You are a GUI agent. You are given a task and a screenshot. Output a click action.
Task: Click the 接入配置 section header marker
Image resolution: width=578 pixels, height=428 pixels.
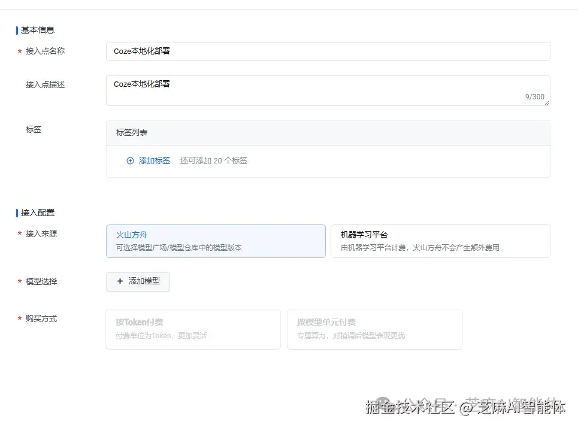pyautogui.click(x=16, y=213)
